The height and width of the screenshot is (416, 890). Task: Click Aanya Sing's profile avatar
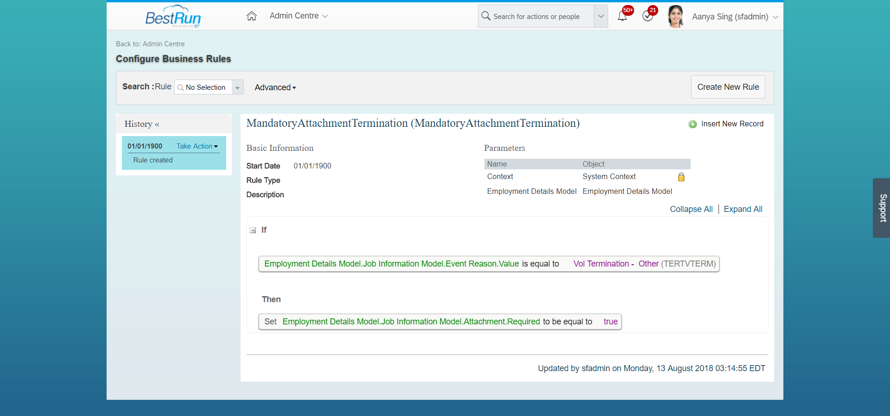(676, 16)
